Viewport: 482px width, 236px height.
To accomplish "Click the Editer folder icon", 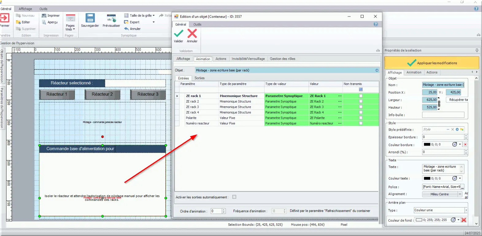I will tap(18, 22).
